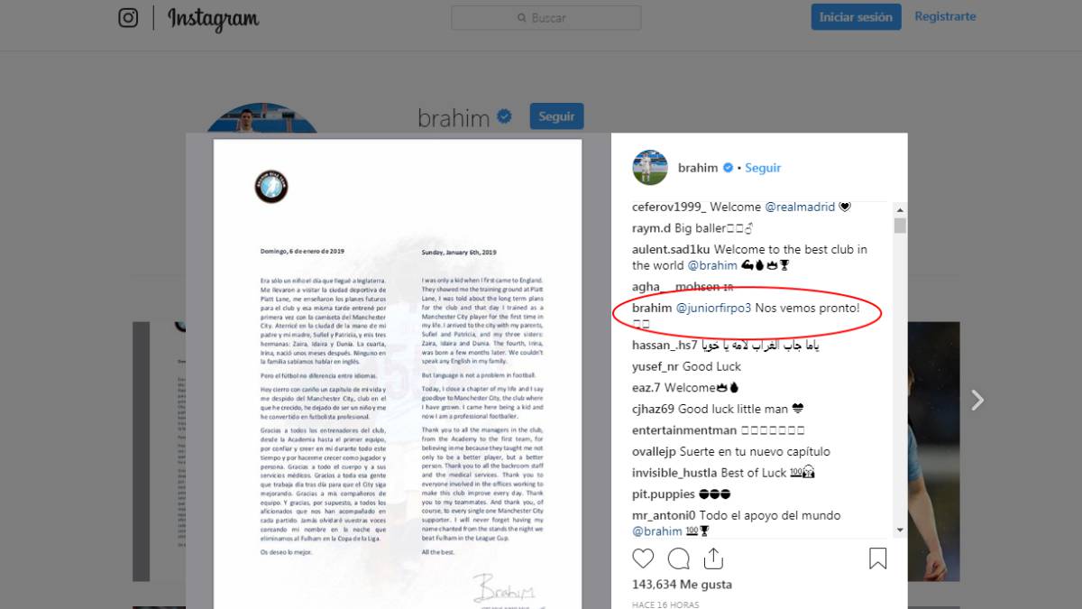
Task: Open brahim's avatar in post header
Action: tap(650, 168)
